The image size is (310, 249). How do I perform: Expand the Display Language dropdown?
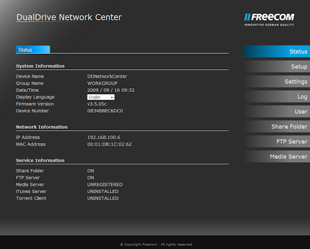[101, 97]
